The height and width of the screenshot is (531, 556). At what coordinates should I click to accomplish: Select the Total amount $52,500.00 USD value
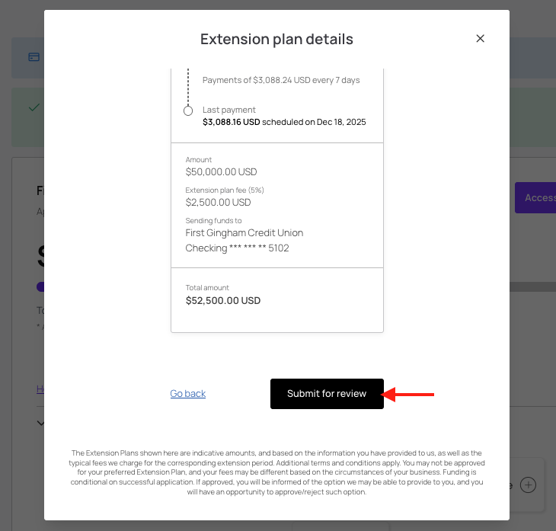pos(223,300)
